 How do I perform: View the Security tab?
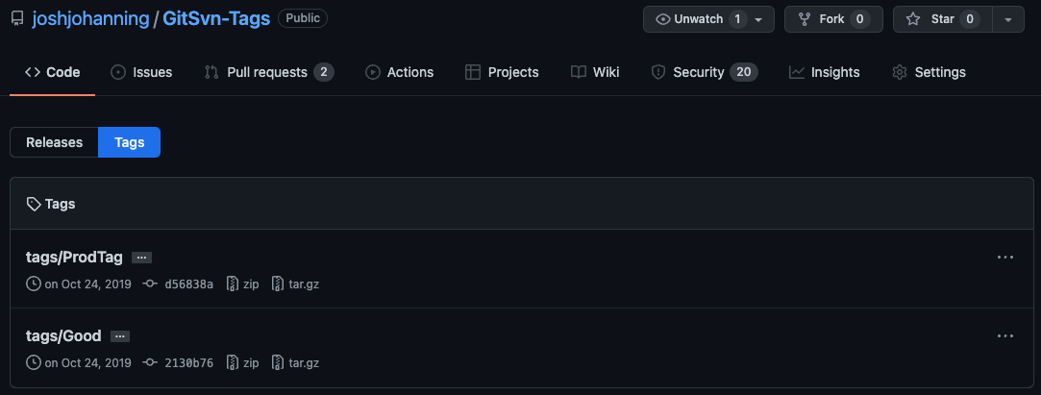(x=704, y=72)
